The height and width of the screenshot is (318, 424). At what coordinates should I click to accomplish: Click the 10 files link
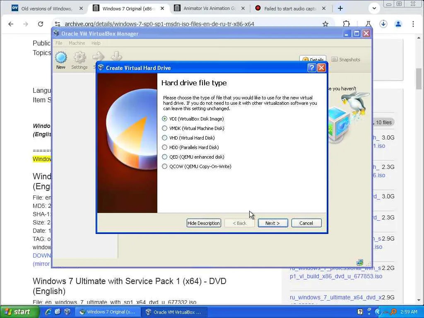tap(383, 123)
